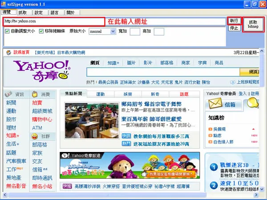Click the blue number 1 circle icon
Image resolution: width=267 pixels, height=200 pixels.
point(214,167)
